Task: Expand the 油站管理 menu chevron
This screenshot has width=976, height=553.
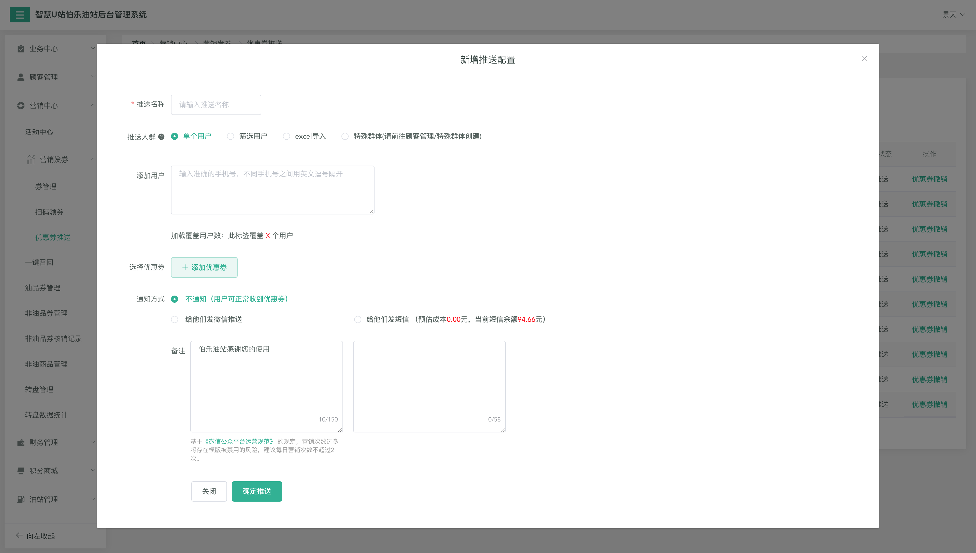Action: (x=93, y=499)
